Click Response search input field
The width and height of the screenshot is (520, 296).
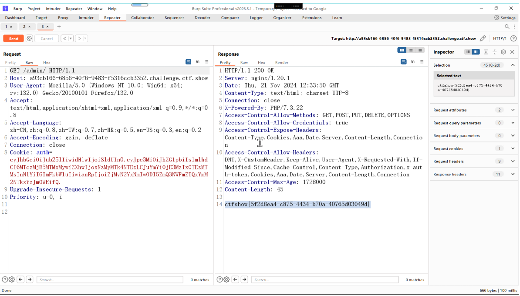point(324,280)
